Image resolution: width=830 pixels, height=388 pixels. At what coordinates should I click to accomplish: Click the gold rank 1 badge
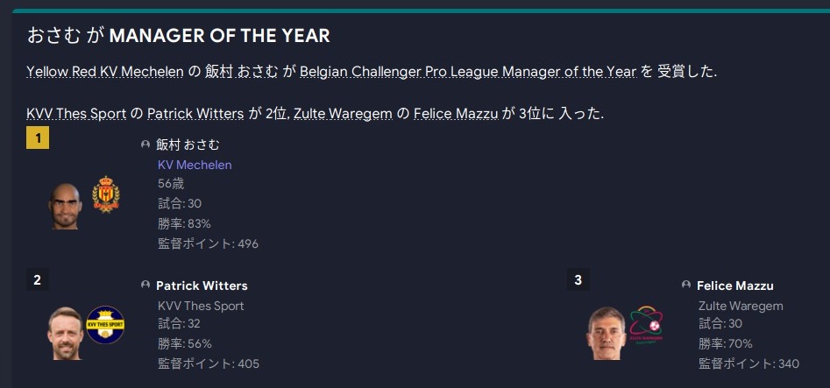pos(38,138)
